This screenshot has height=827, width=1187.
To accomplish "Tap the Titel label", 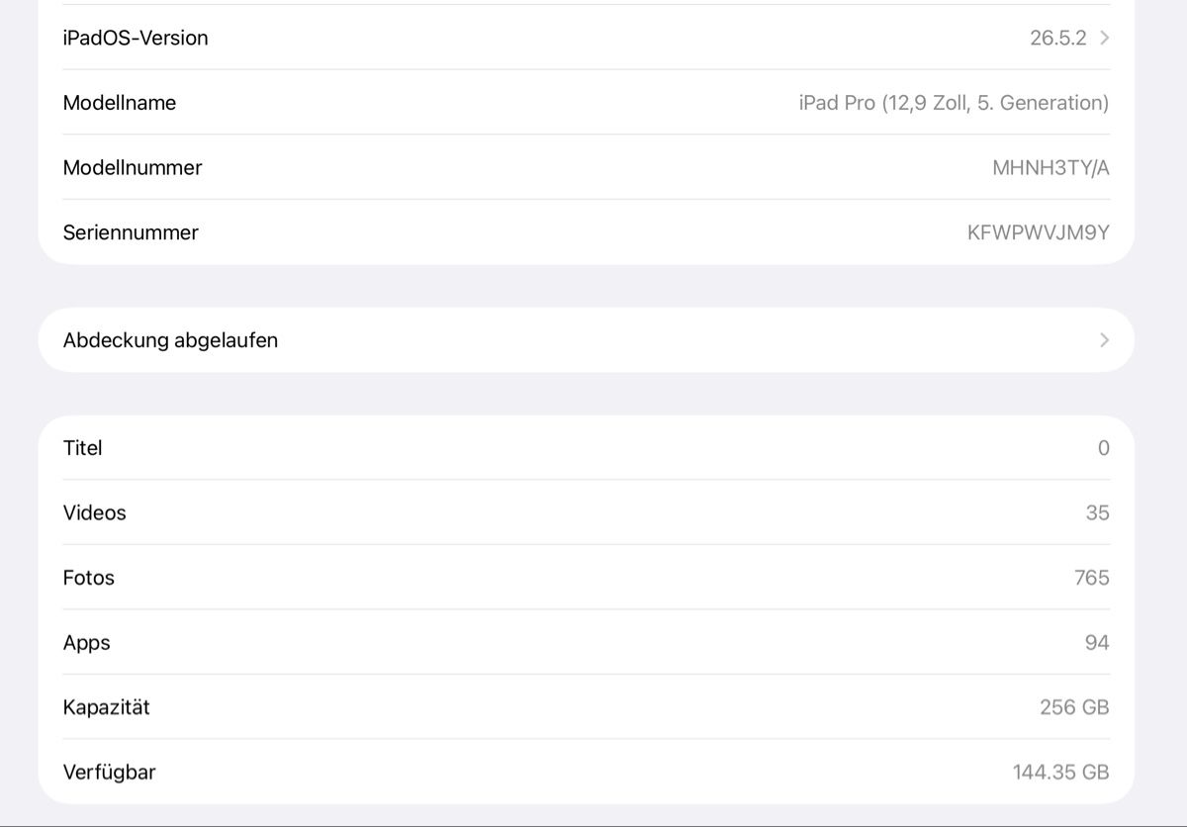I will (x=83, y=448).
